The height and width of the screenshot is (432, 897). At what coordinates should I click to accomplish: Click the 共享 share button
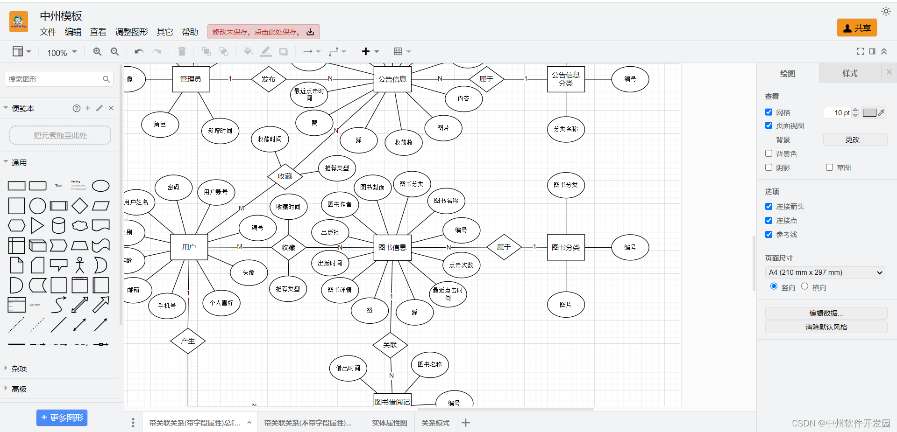(857, 28)
